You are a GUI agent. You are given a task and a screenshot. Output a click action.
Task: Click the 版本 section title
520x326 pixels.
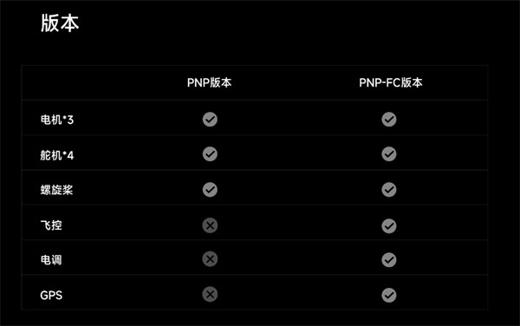(x=60, y=23)
